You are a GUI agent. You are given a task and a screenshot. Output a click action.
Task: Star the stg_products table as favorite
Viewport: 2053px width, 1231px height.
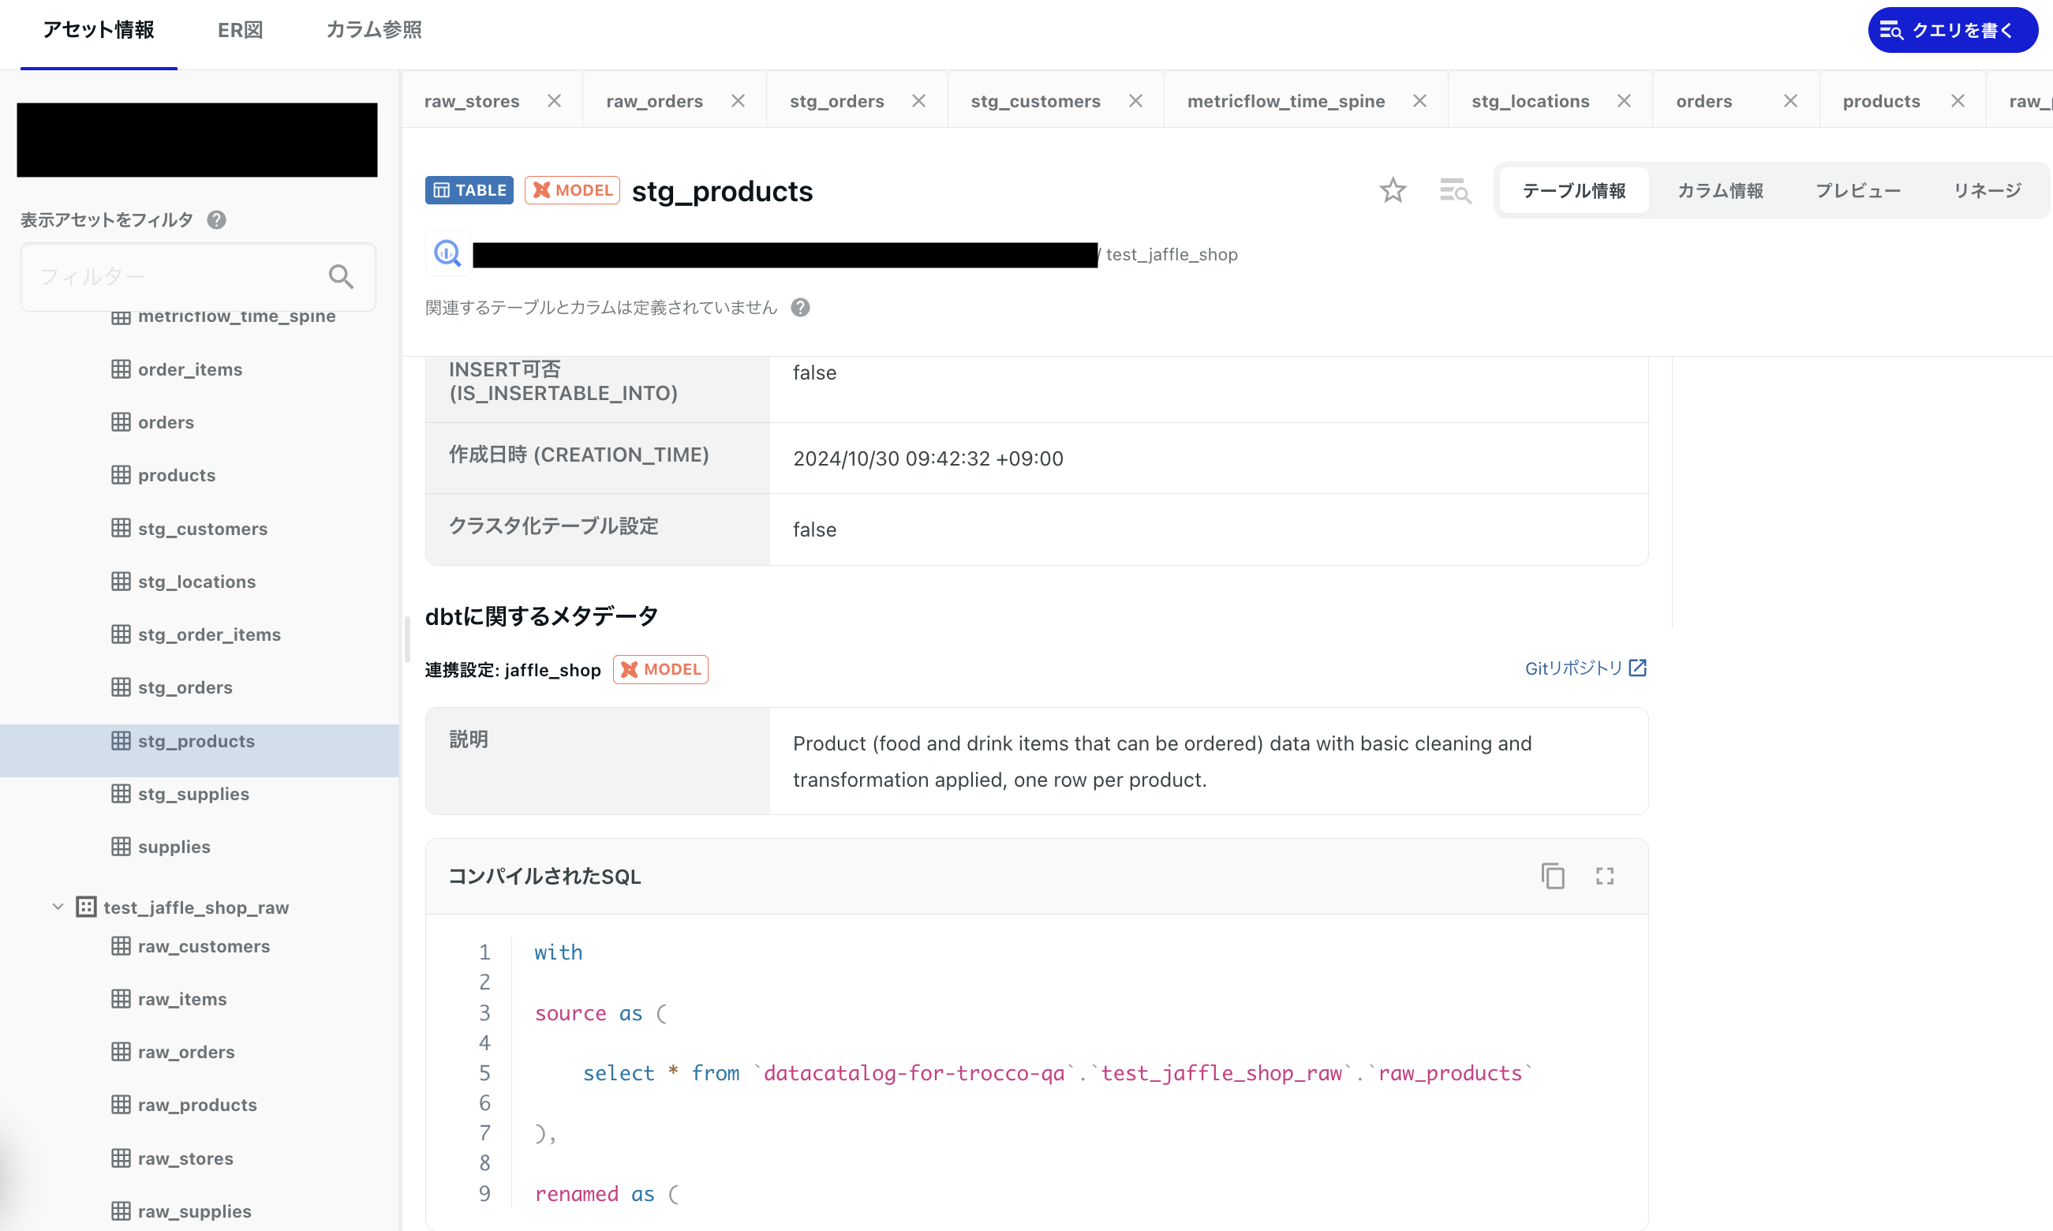(x=1392, y=191)
